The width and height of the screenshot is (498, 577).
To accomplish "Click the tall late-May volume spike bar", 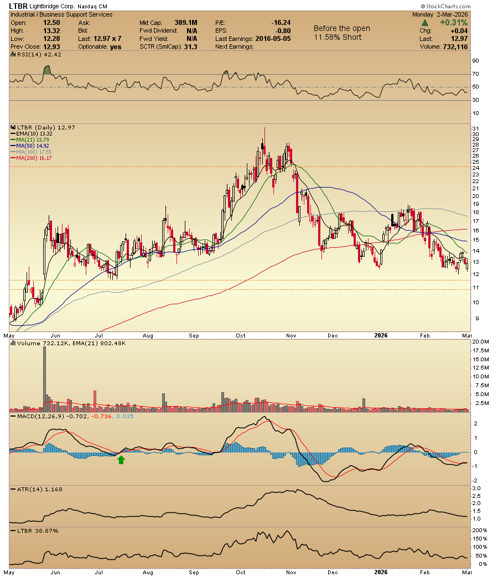I will [44, 379].
